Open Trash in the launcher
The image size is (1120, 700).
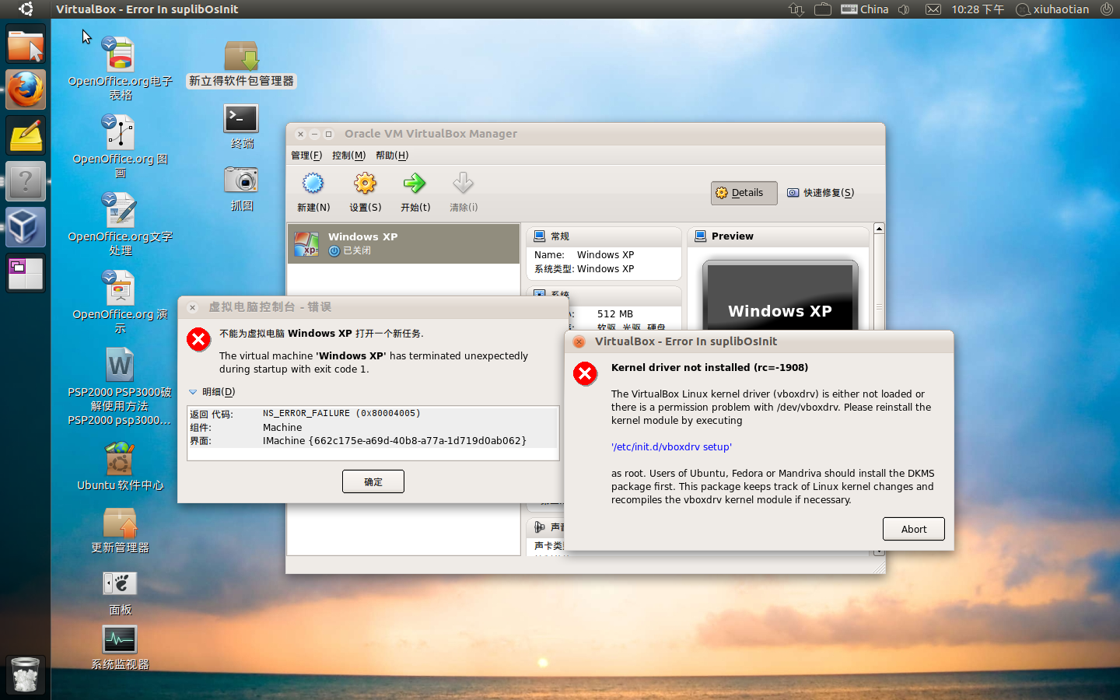click(26, 675)
